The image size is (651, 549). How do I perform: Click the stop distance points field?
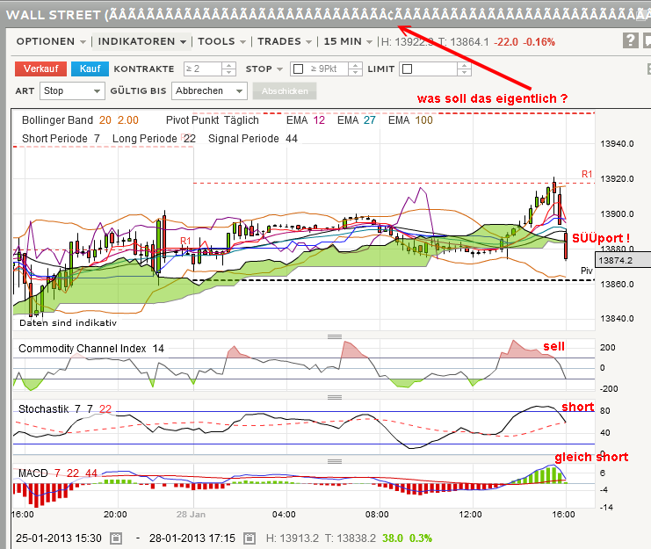click(327, 69)
